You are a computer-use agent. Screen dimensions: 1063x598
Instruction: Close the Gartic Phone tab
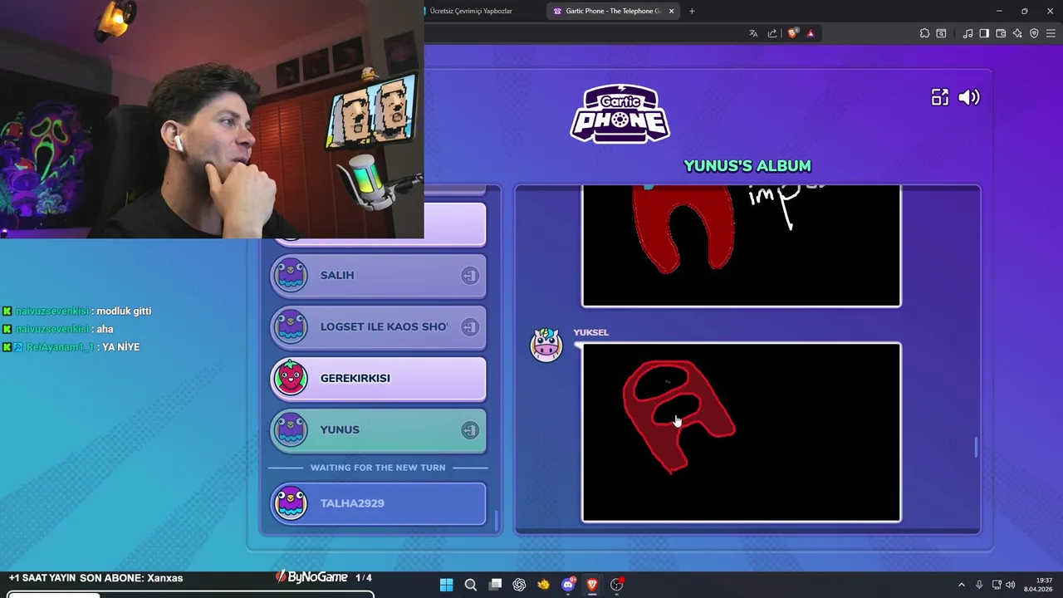tap(671, 11)
